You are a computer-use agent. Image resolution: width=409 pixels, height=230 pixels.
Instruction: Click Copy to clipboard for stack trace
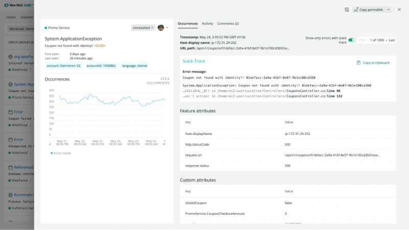373,62
